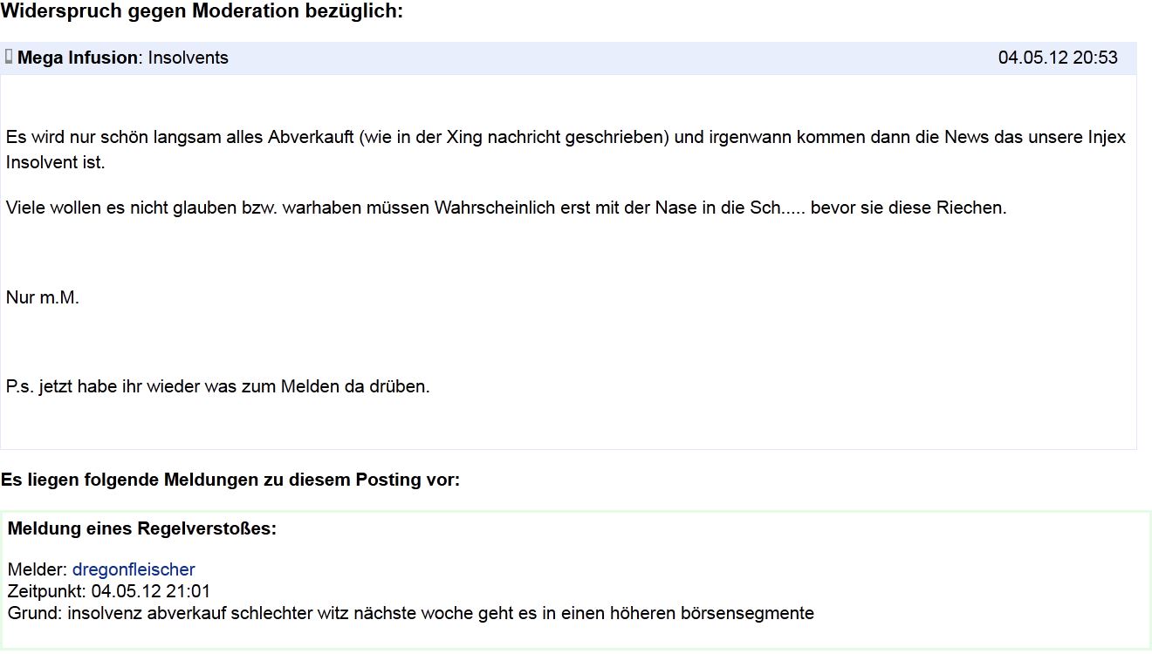Open reporter profile dregonfleischer
This screenshot has height=654, width=1152.
point(134,569)
